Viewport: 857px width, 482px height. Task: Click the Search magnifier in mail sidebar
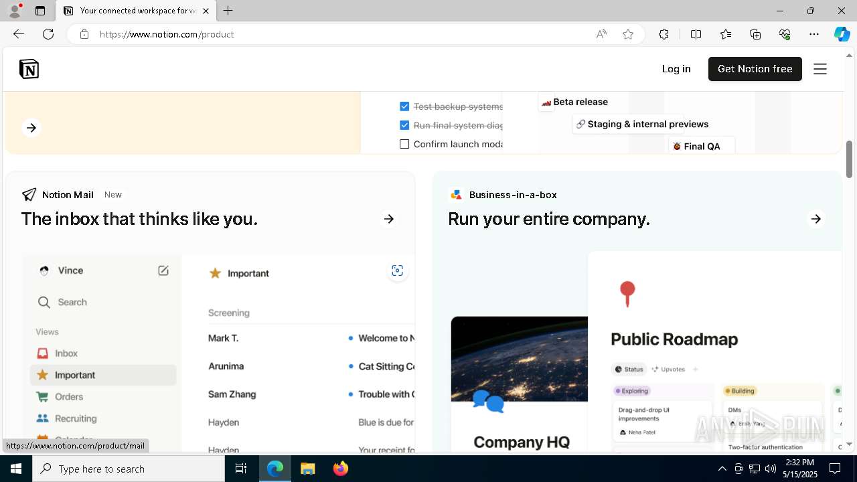pyautogui.click(x=44, y=303)
